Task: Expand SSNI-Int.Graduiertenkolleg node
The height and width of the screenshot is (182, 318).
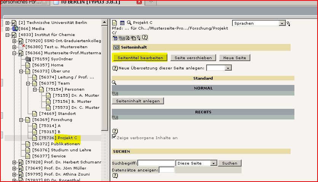Action: [14, 41]
